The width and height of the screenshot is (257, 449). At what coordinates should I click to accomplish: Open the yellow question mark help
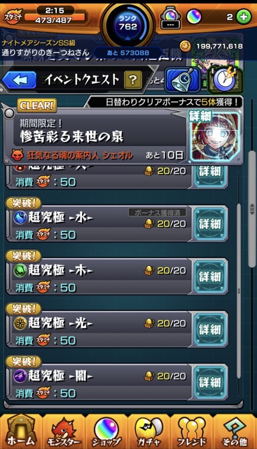(x=133, y=80)
